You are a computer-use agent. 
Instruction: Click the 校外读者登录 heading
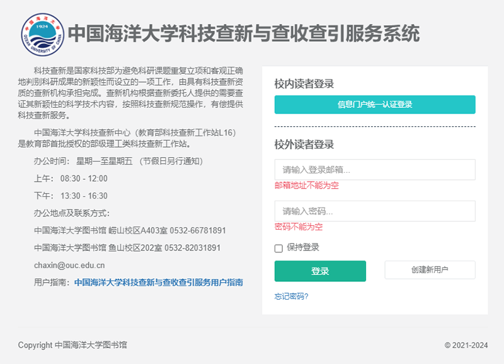tap(304, 144)
